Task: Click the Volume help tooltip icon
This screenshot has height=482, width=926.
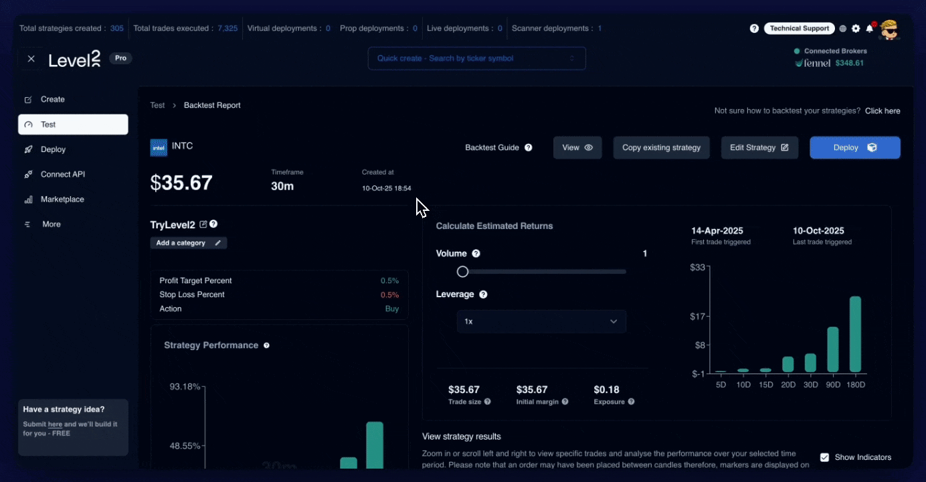Action: 476,254
